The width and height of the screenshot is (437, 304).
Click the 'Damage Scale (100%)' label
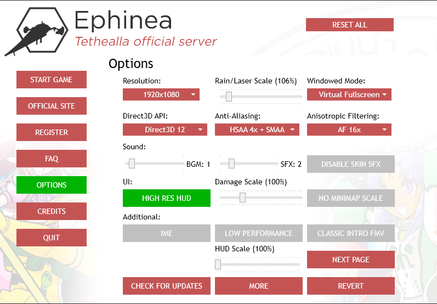[251, 182]
